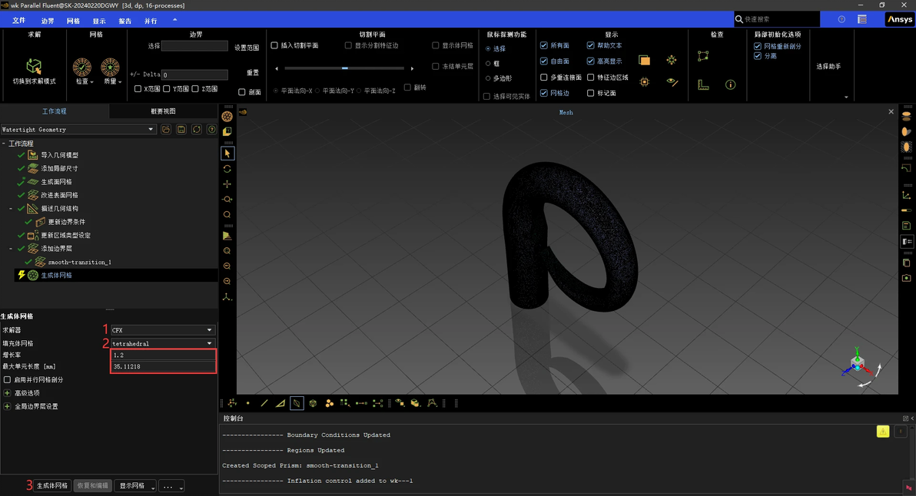Screen dimensions: 916x496
Task: Check the X范围 checkbox
Action: (x=138, y=89)
